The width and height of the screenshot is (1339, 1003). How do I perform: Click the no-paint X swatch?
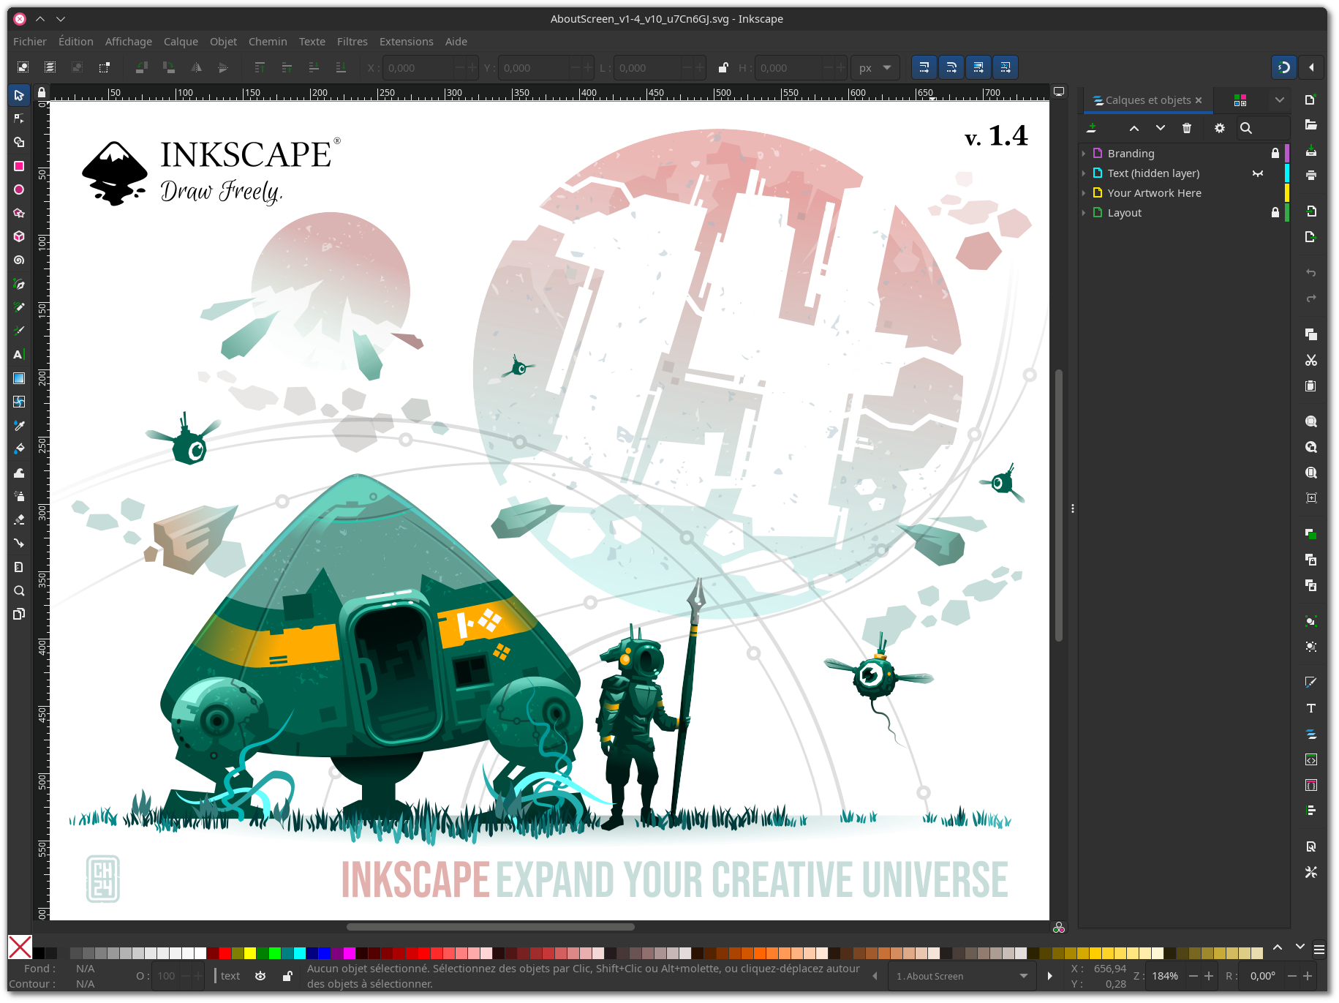pos(20,947)
